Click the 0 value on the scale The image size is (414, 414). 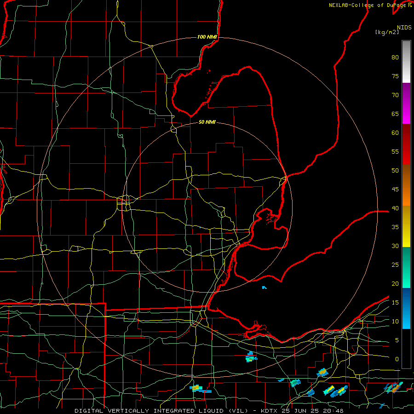pyautogui.click(x=397, y=359)
